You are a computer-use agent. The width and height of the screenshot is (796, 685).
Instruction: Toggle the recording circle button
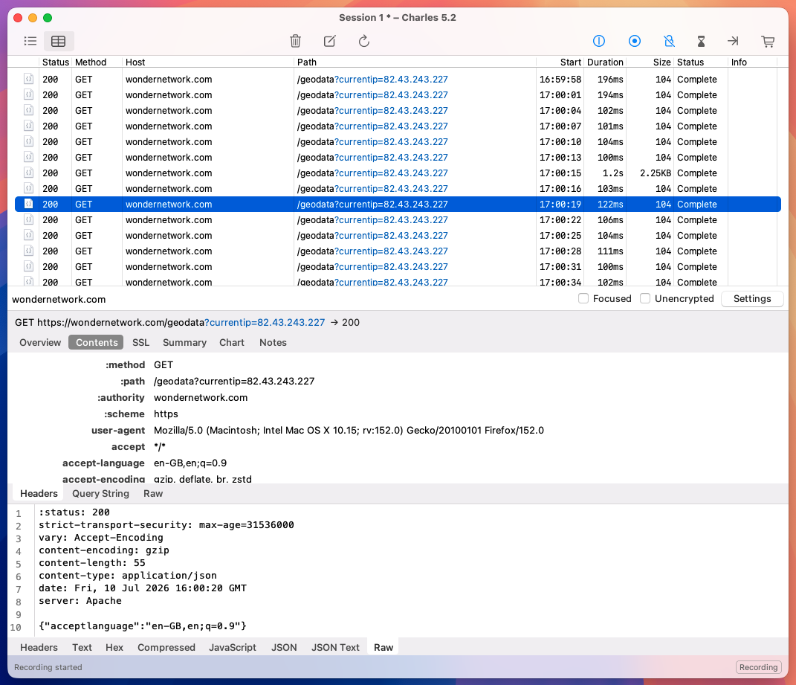635,41
